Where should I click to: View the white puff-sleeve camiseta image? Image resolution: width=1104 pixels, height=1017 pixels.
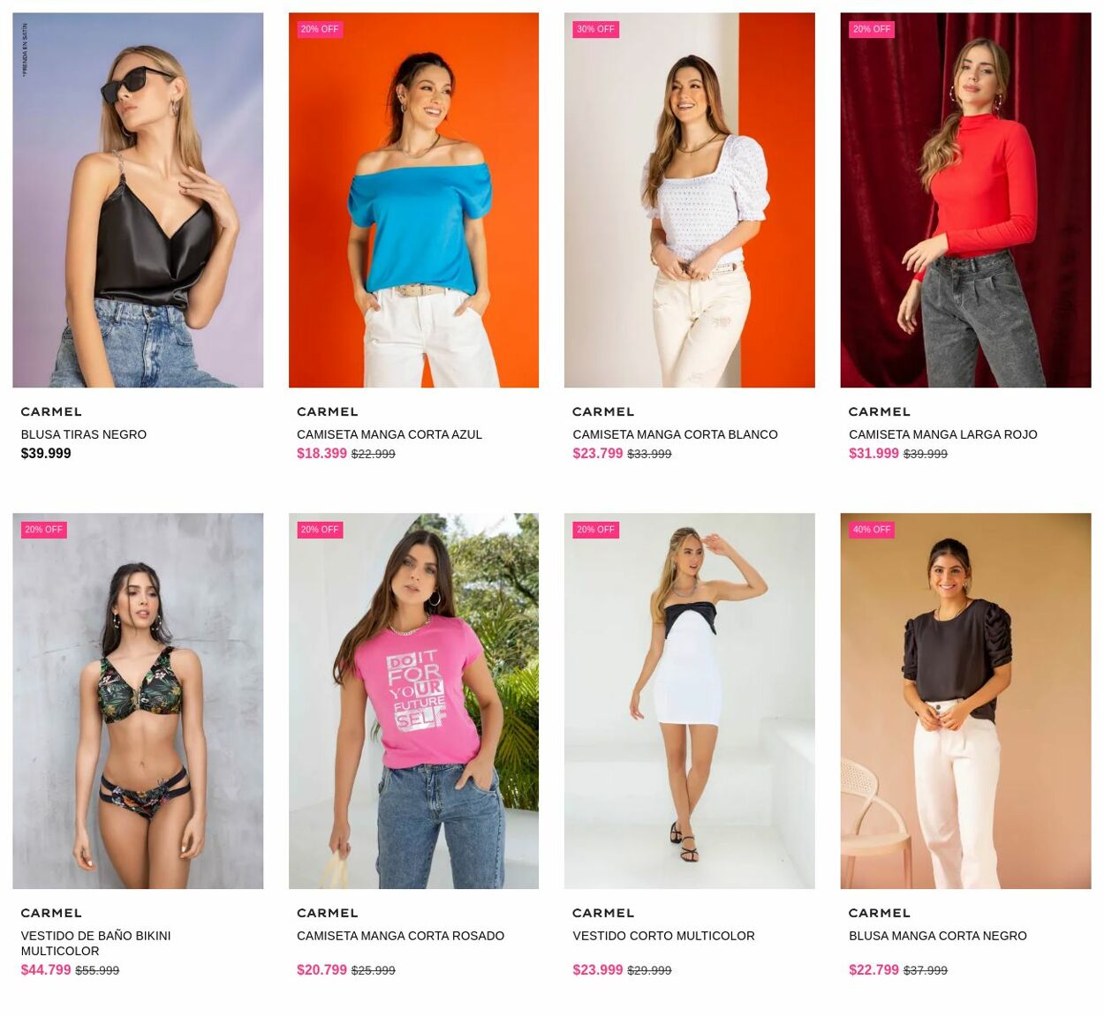click(690, 200)
